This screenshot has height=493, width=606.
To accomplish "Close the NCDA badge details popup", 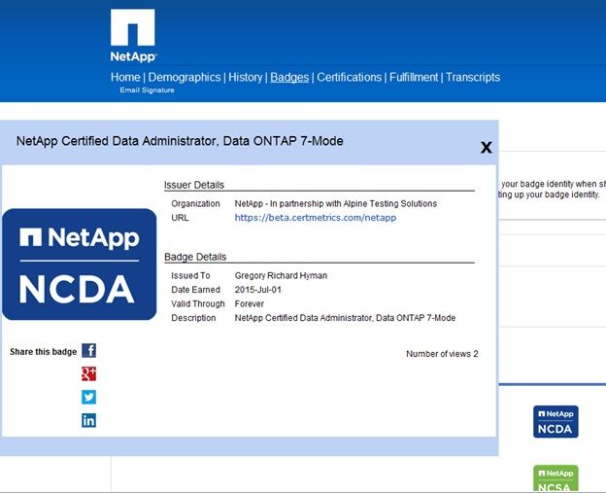I will (487, 147).
